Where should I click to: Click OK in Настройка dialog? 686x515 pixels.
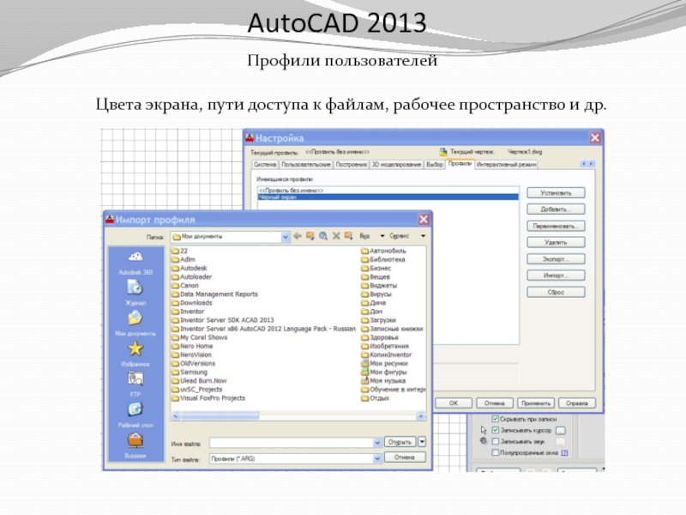(454, 403)
